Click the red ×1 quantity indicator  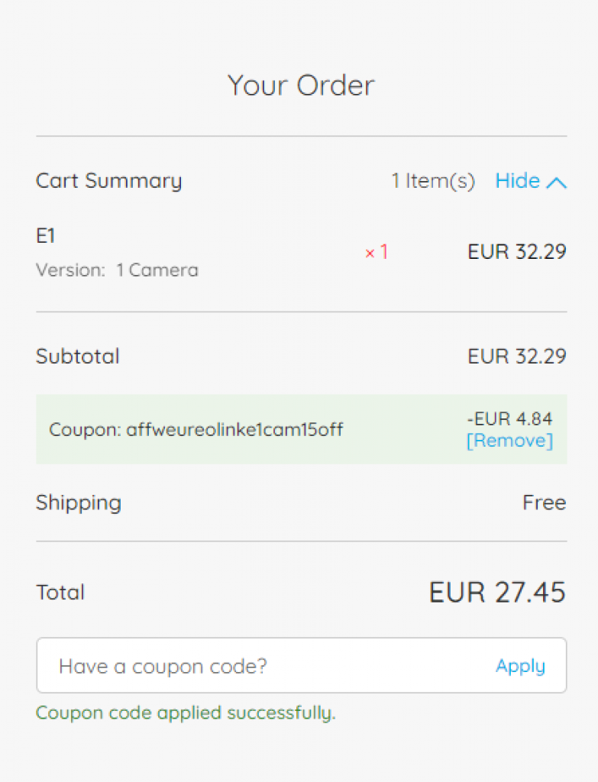tap(377, 252)
